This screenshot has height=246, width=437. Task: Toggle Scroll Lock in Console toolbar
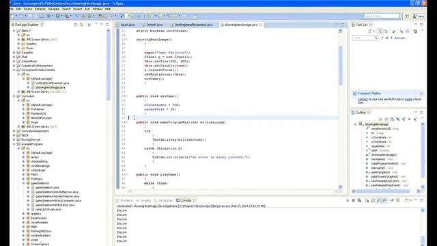click(x=373, y=200)
